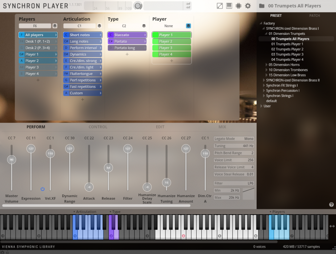This screenshot has width=336, height=254.
Task: Open the CPU chip engine icon
Action: click(238, 6)
